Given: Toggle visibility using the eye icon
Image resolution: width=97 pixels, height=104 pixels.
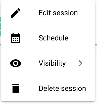Looking at the screenshot, I should (16, 63).
